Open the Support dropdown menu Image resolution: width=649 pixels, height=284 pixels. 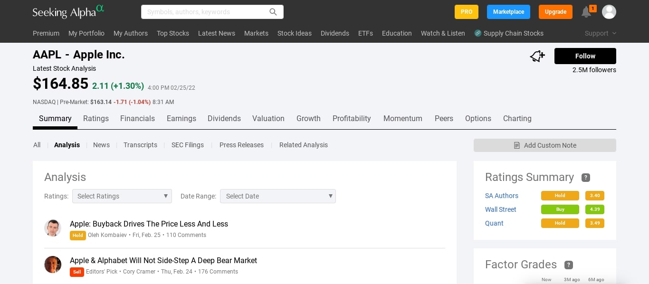pyautogui.click(x=601, y=33)
